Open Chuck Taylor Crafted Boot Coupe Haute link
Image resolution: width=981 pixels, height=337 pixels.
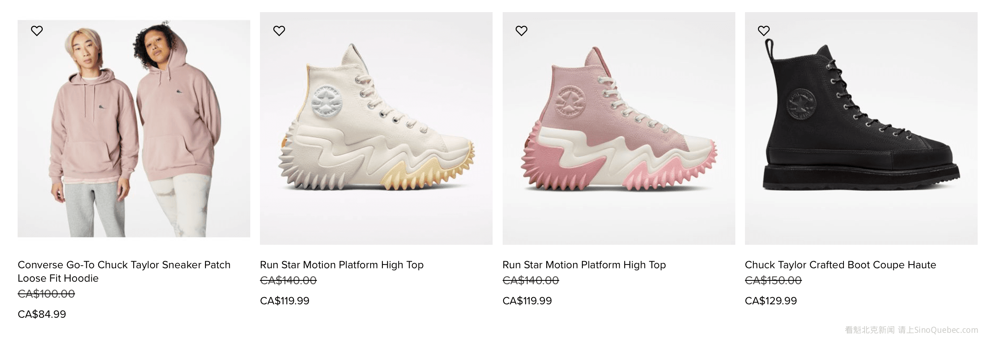tap(840, 265)
